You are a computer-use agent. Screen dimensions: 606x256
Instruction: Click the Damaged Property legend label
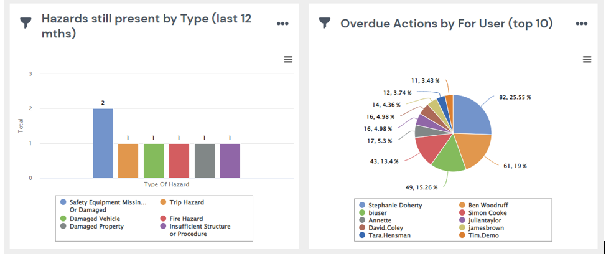(x=96, y=226)
